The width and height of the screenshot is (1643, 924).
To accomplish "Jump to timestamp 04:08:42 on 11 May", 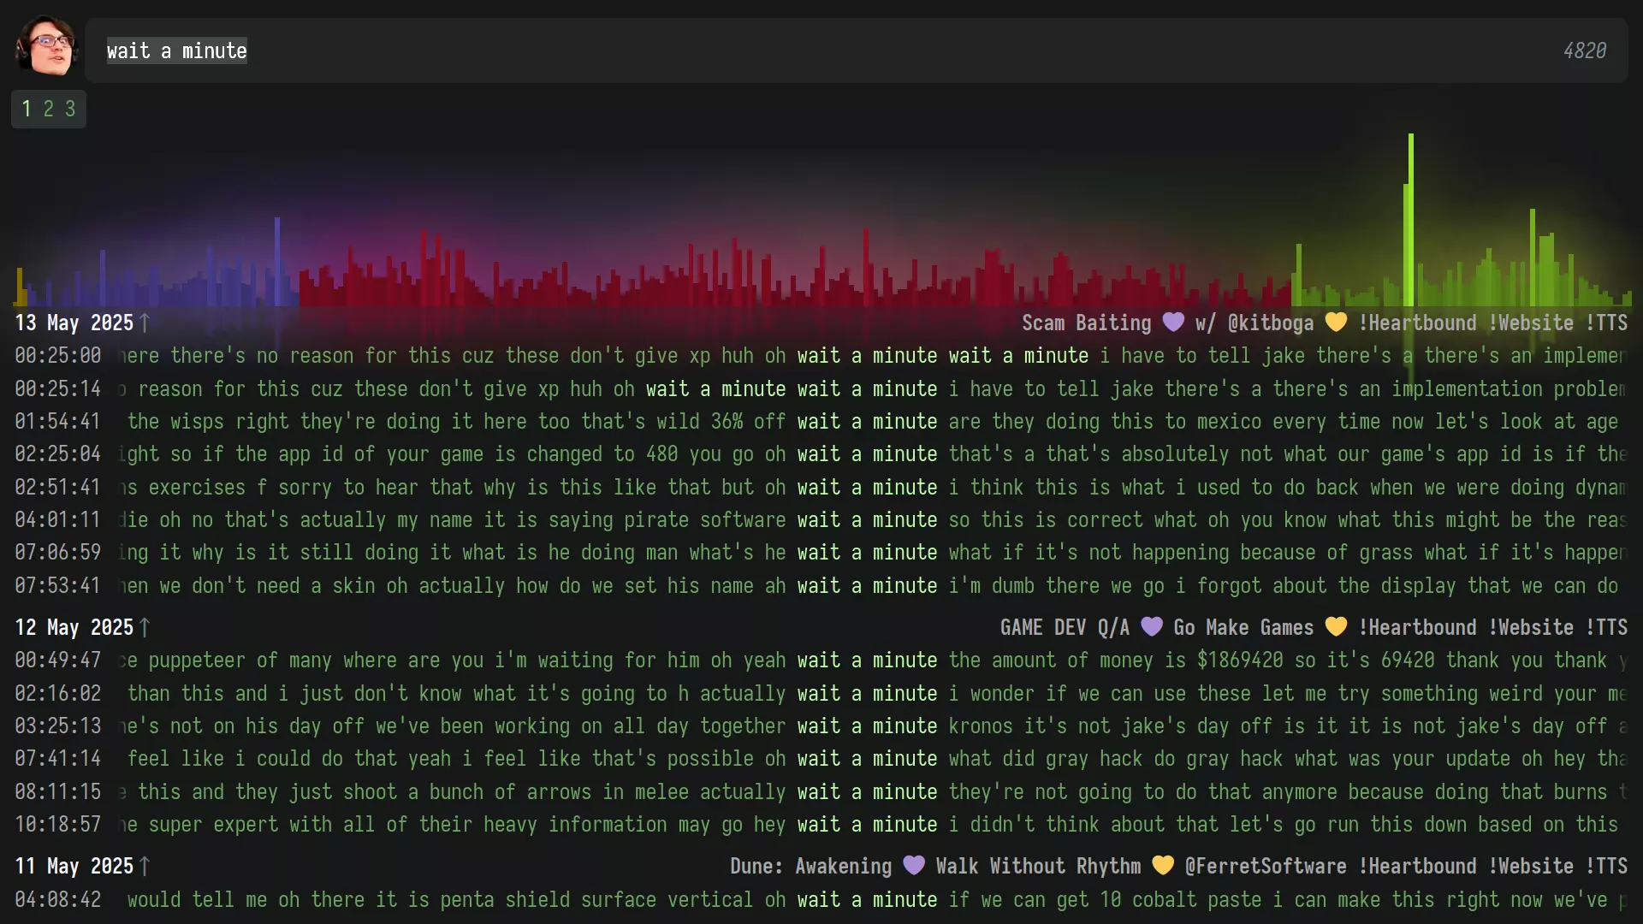I will (57, 899).
